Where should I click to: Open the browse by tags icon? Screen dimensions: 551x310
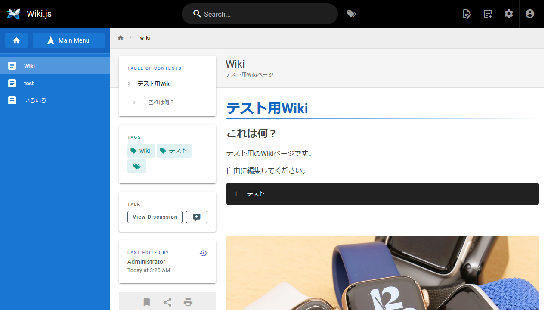[x=352, y=14]
